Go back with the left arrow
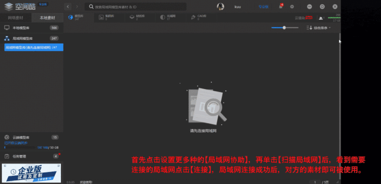Viewport: 381px width, 184px height. point(68,7)
